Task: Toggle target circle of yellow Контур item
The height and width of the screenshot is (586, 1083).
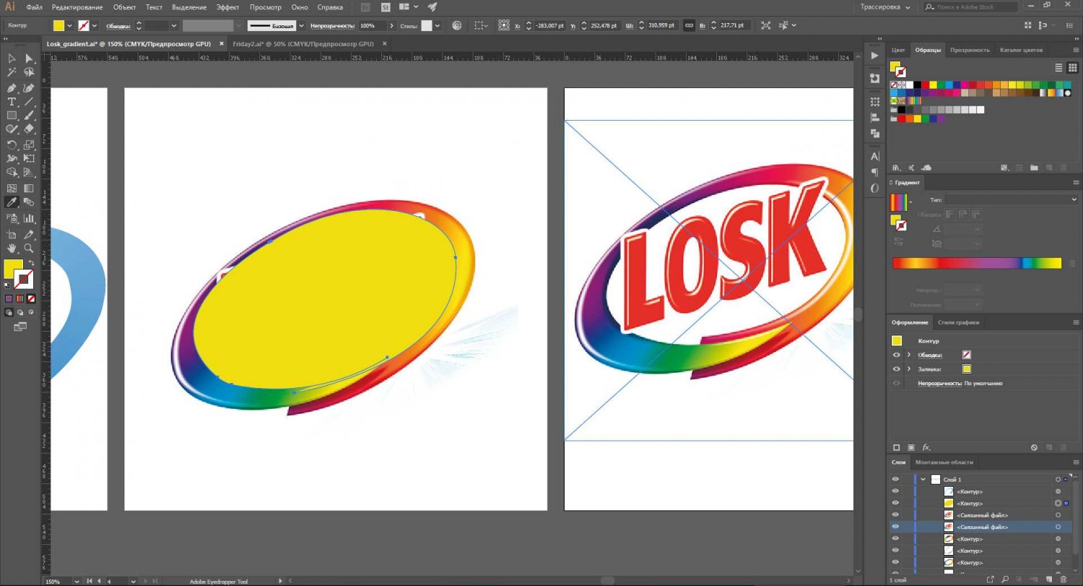Action: point(1058,503)
